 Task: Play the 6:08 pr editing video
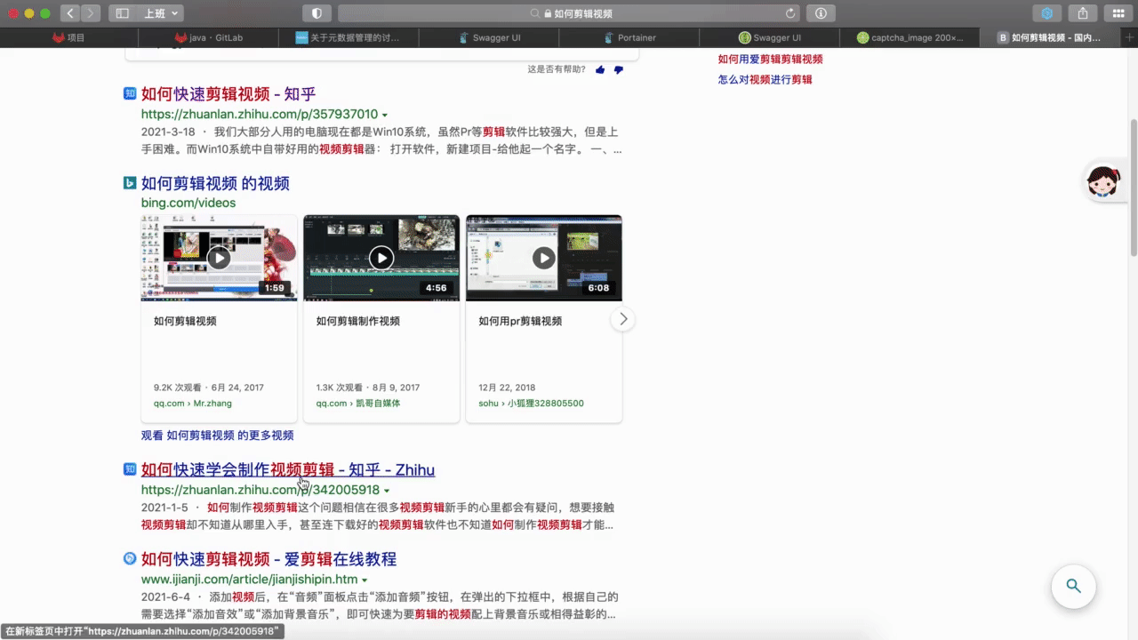(544, 258)
